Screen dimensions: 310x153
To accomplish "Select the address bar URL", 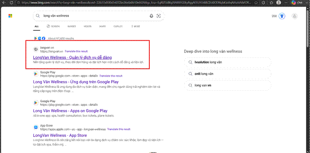I will coord(136,2).
